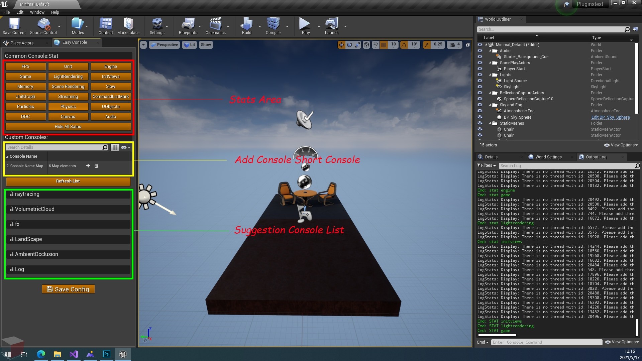Open rotation snap 10° dropdown

(414, 44)
